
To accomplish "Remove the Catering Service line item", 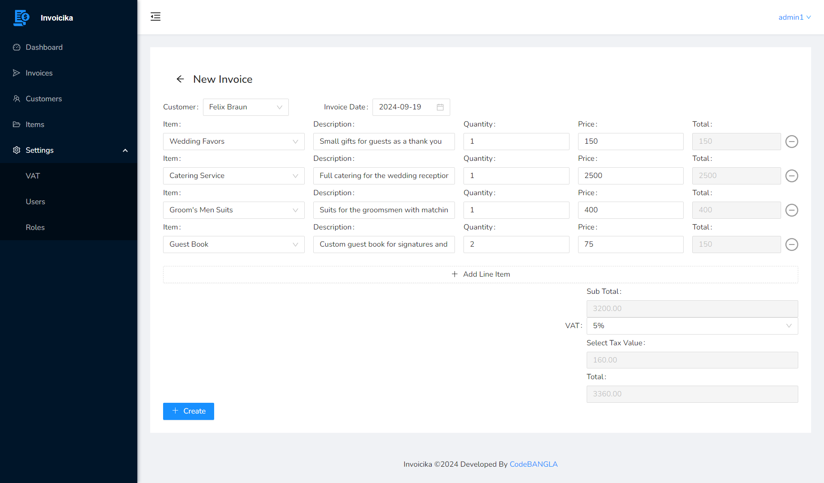I will click(x=791, y=176).
